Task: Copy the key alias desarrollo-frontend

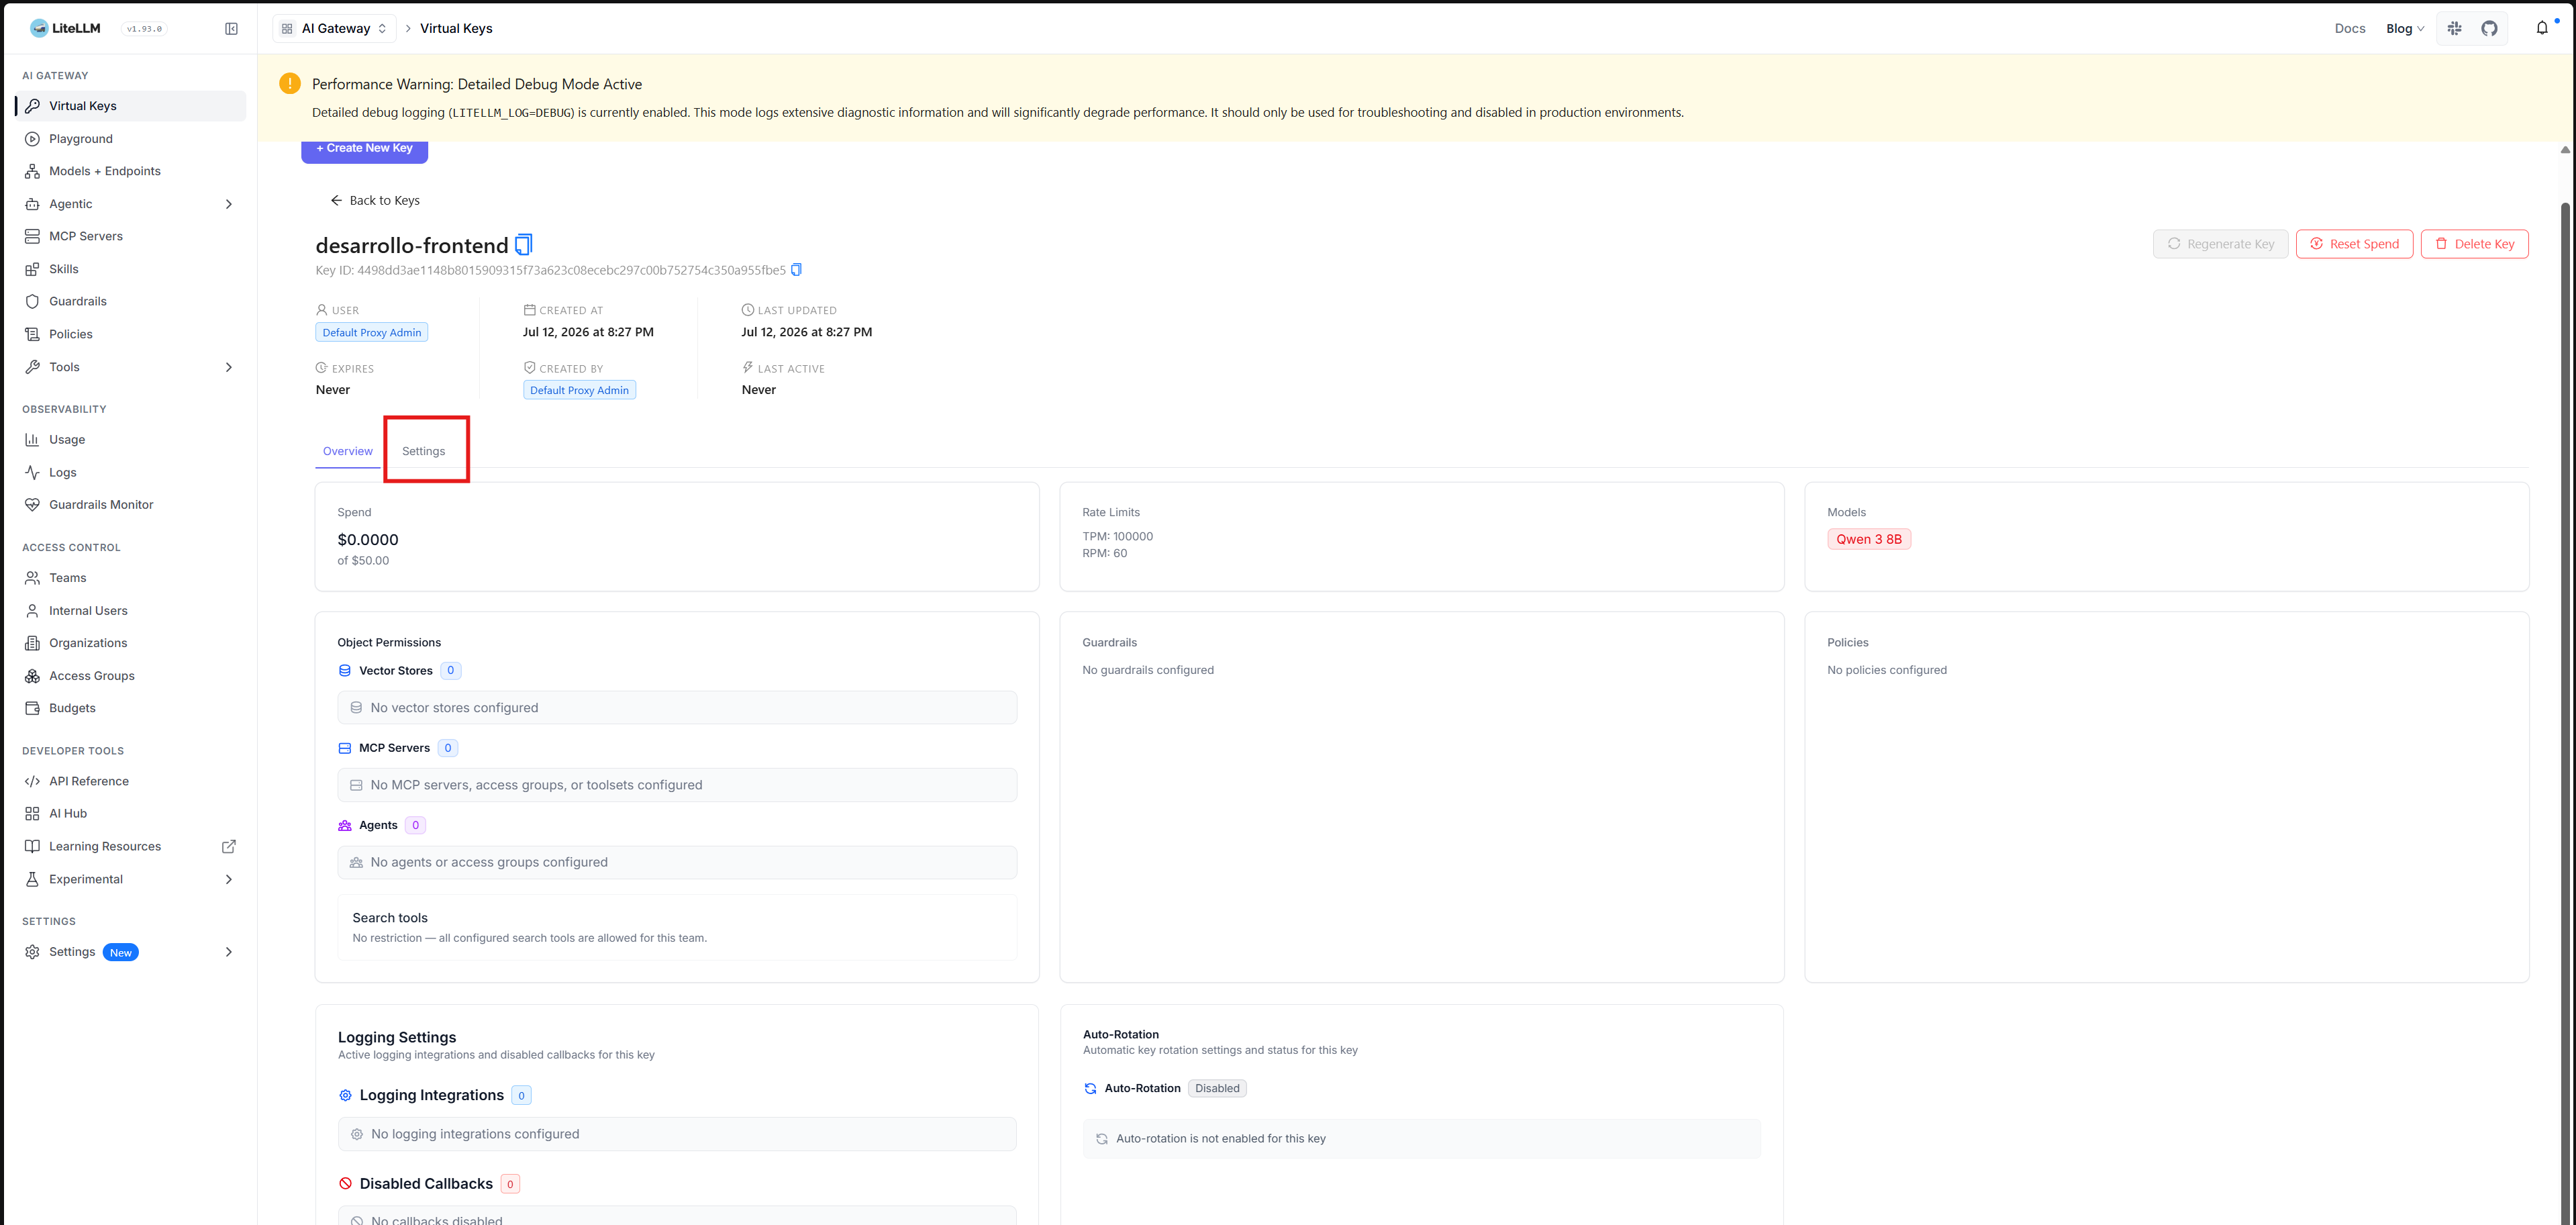Action: (524, 245)
